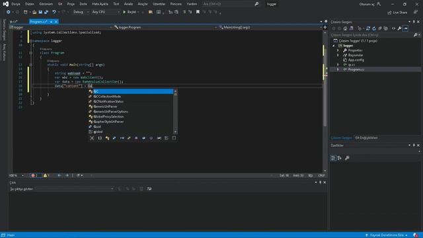
Task: Click the search magnifier in Solution Explorer
Action: point(416,35)
